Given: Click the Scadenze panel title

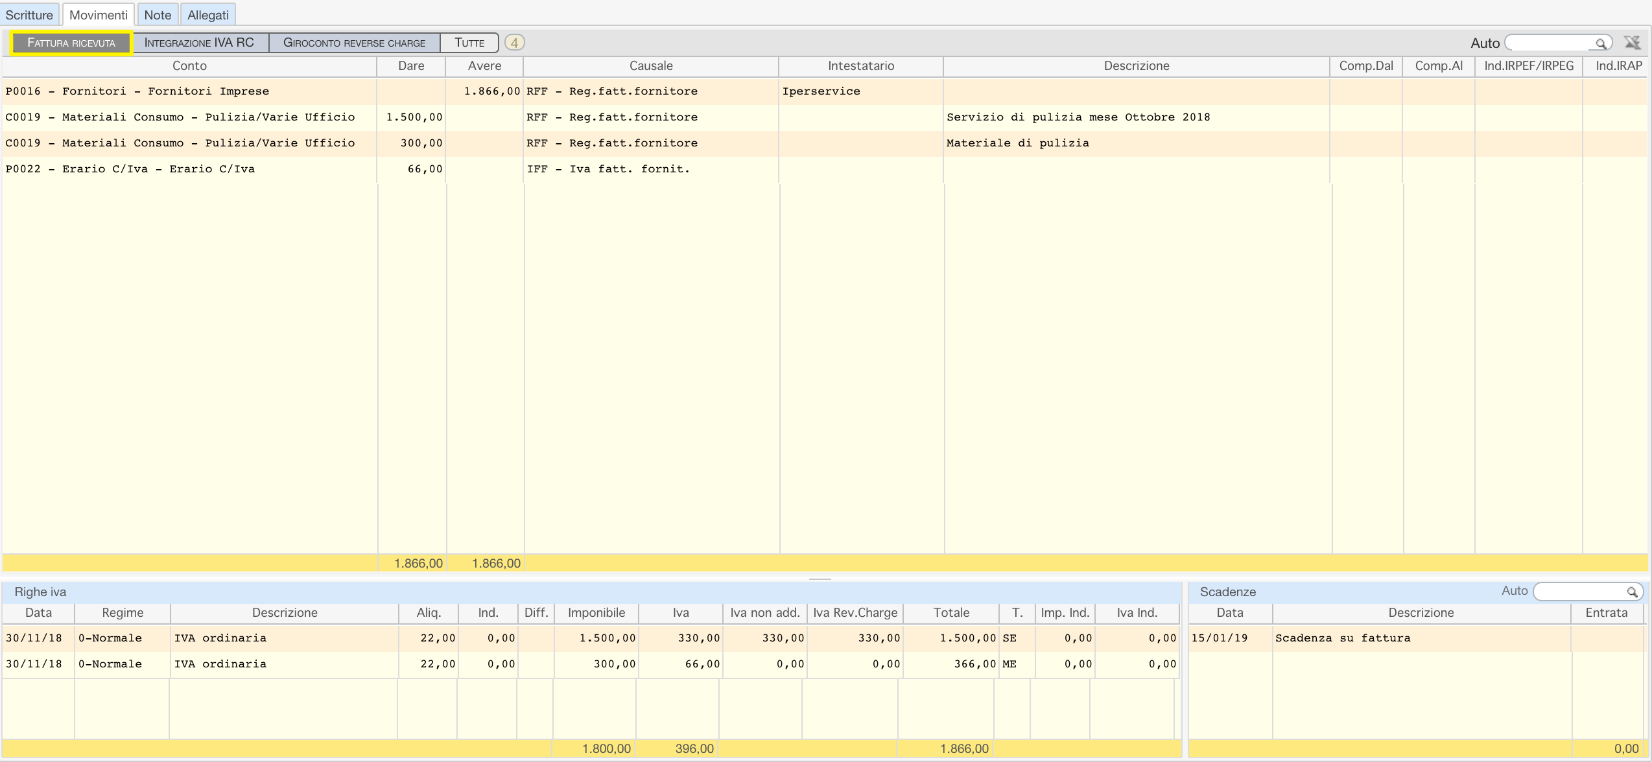Looking at the screenshot, I should (1228, 592).
